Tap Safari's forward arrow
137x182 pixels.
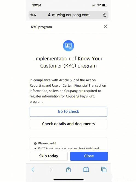pos(51,170)
